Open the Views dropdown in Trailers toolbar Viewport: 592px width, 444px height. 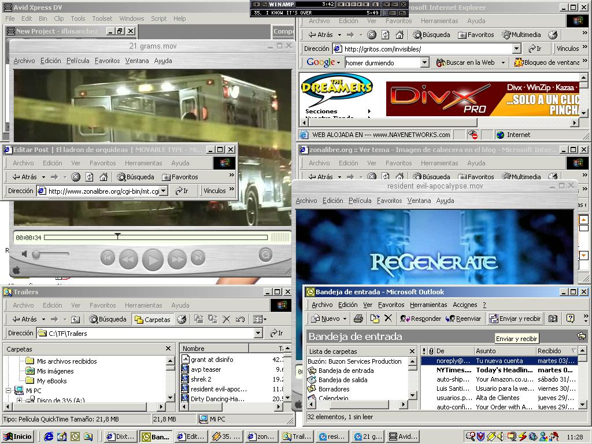click(260, 319)
